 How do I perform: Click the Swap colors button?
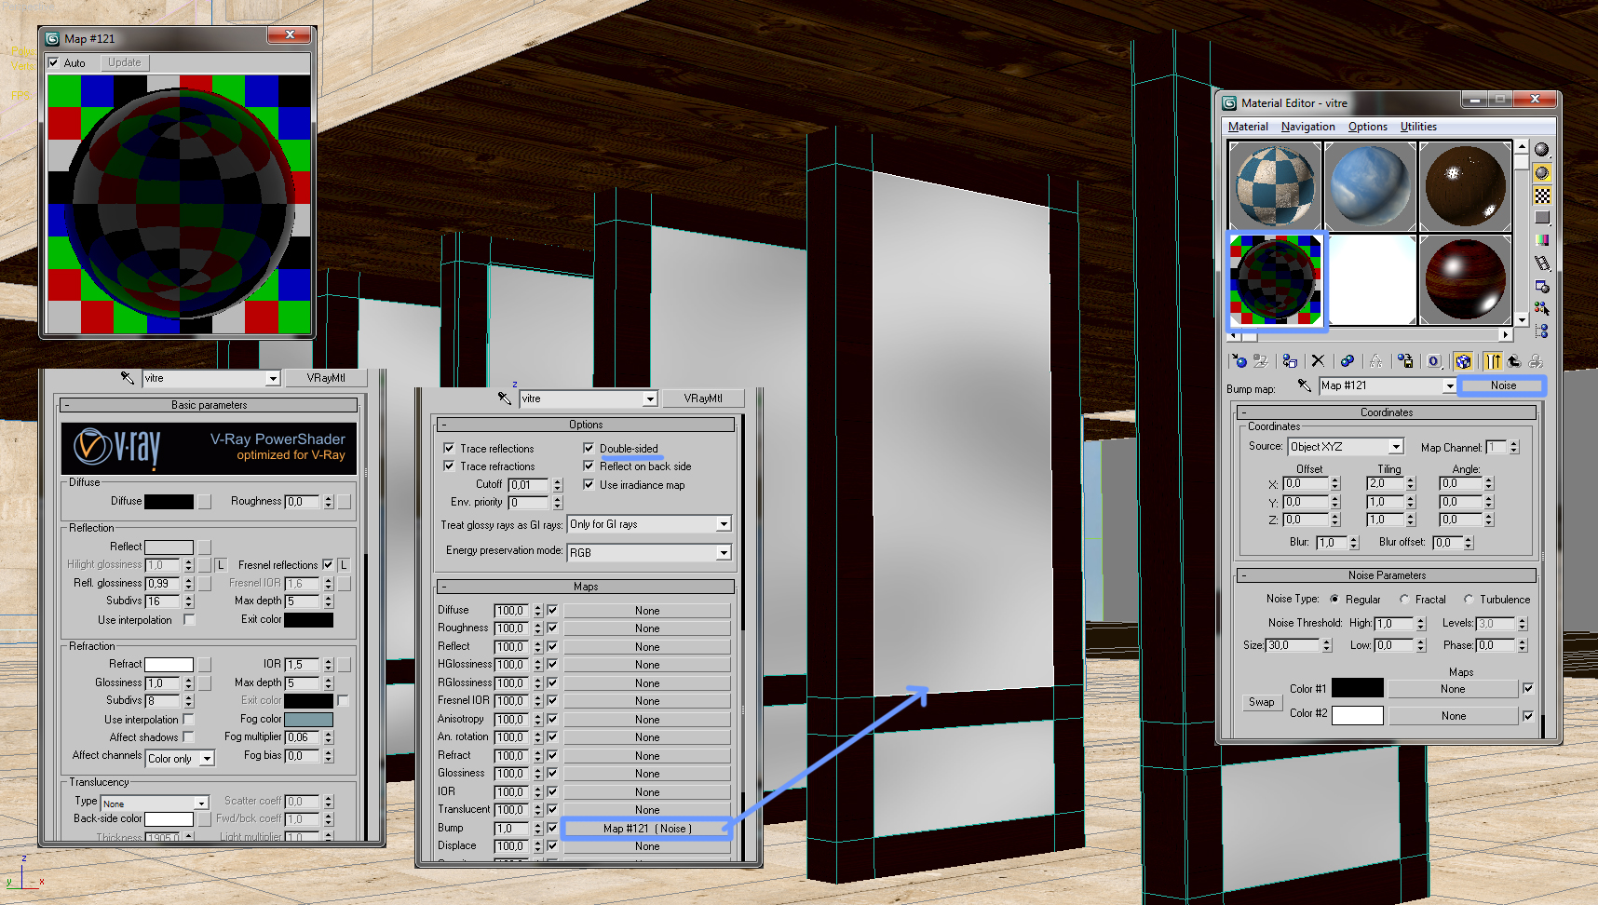coord(1262,702)
